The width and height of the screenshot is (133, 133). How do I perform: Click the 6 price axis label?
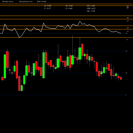click(127, 40)
